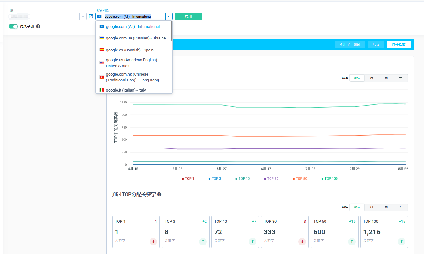424x254 pixels.
Task: Select 天 scale in upper chart
Action: [400, 78]
